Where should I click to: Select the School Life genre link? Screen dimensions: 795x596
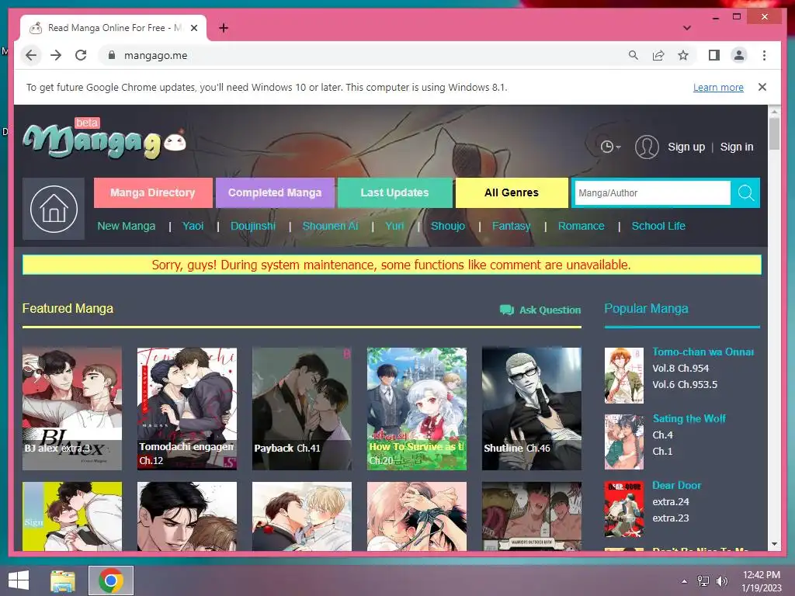point(658,226)
